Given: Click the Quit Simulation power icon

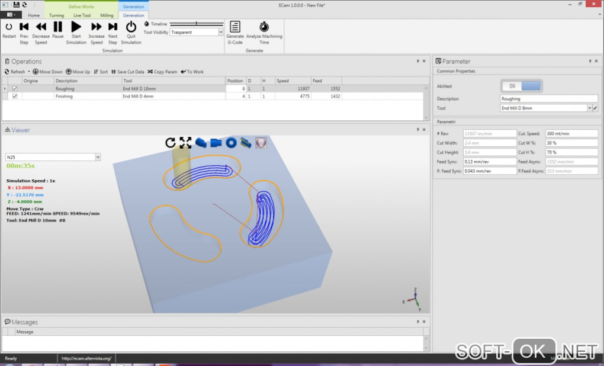Looking at the screenshot, I should pos(131,27).
